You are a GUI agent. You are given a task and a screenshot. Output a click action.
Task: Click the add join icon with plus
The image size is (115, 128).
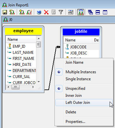(22, 12)
